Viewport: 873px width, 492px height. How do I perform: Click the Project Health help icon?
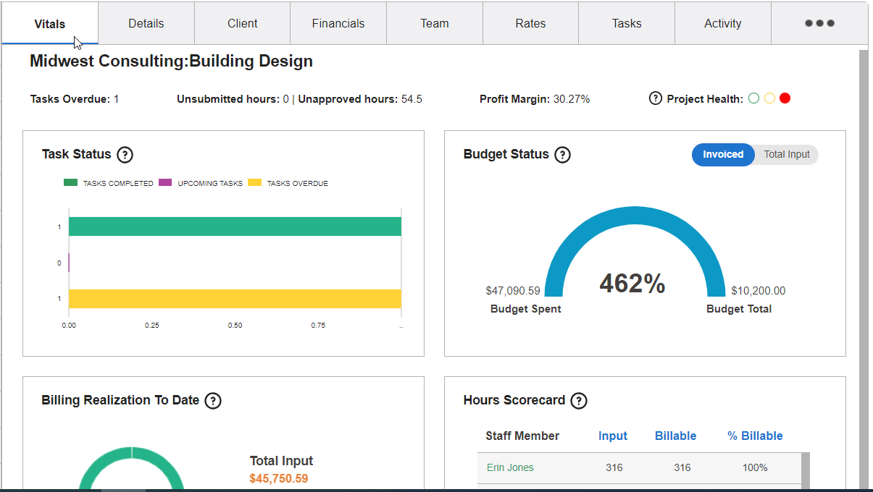[x=656, y=98]
